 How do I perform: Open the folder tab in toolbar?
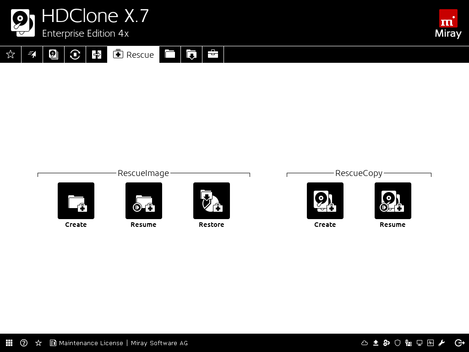pos(170,55)
